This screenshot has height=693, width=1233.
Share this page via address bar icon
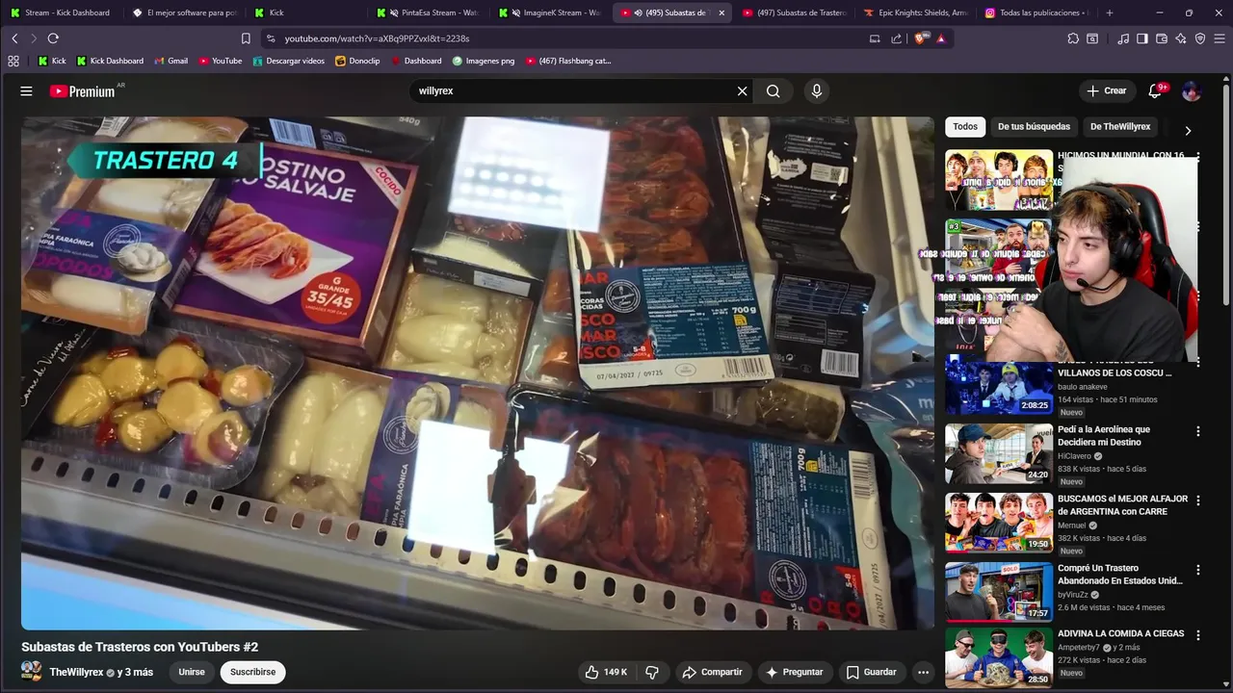click(x=897, y=38)
